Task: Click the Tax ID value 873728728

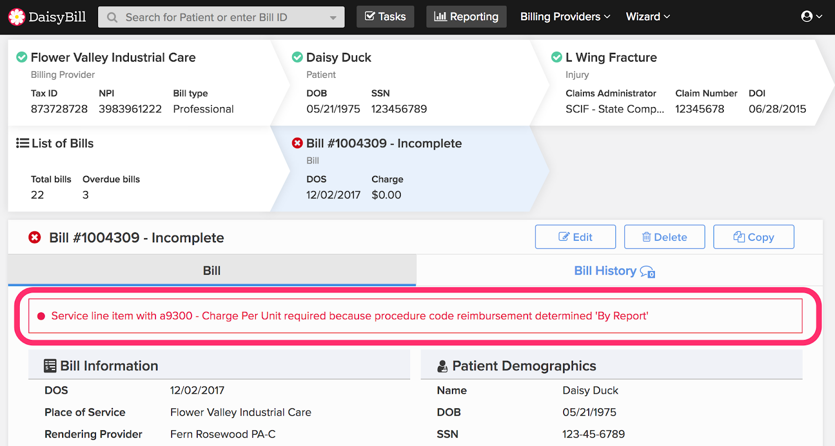Action: [59, 109]
